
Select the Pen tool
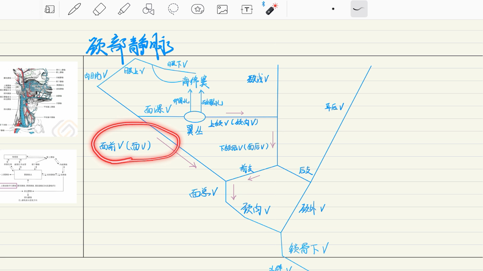(74, 9)
